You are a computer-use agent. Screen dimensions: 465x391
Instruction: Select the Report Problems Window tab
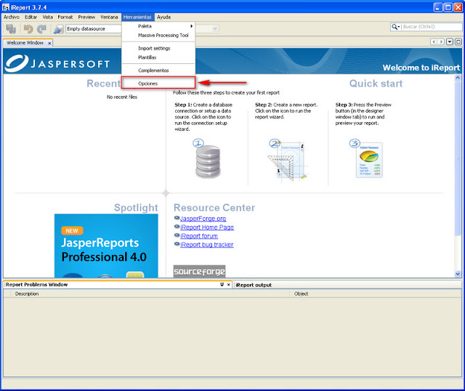(x=37, y=284)
